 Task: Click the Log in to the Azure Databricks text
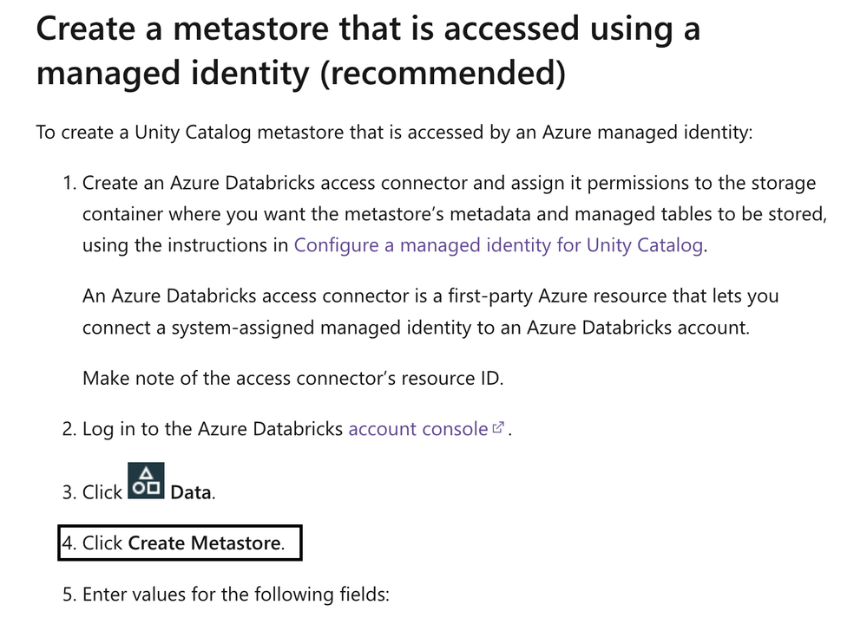pyautogui.click(x=213, y=429)
